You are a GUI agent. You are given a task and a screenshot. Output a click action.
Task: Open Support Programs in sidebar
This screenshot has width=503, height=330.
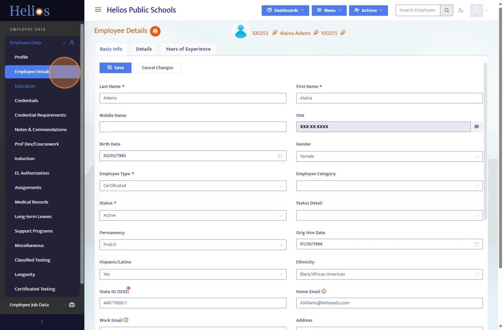(34, 231)
